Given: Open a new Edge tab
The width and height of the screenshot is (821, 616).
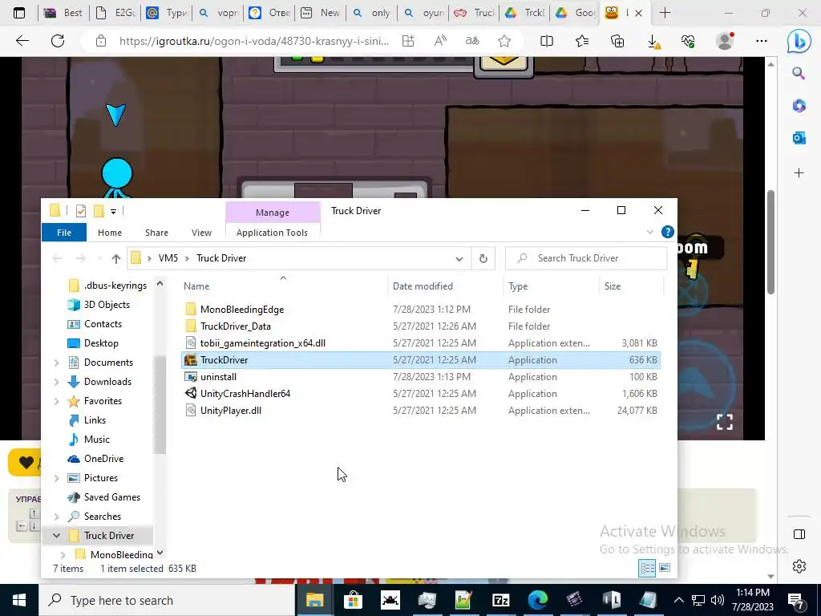Looking at the screenshot, I should tap(665, 13).
